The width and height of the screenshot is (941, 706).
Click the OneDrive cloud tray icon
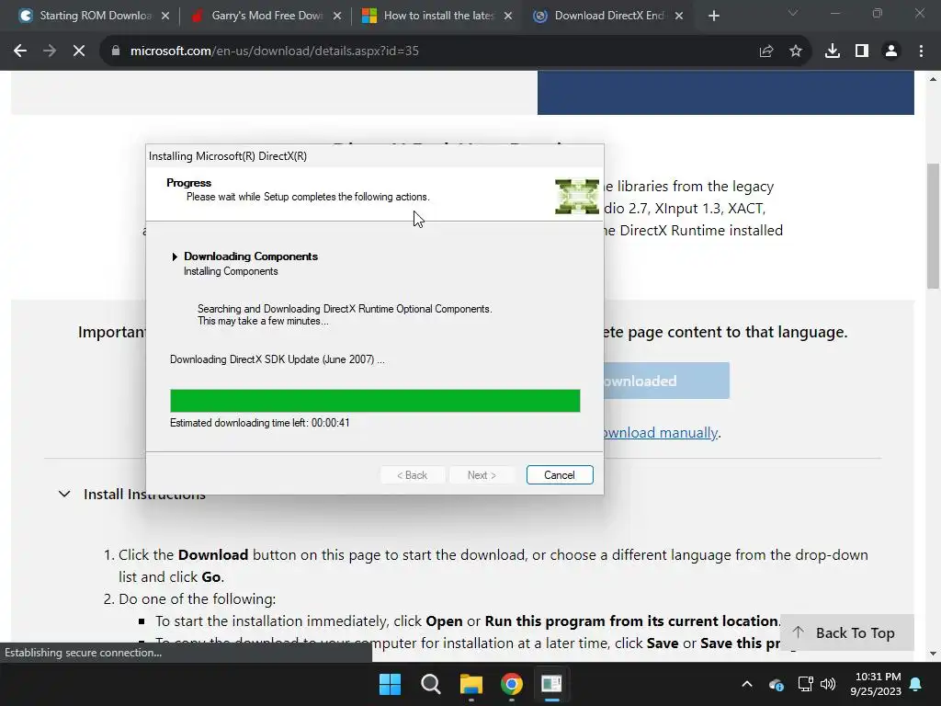[x=776, y=684]
